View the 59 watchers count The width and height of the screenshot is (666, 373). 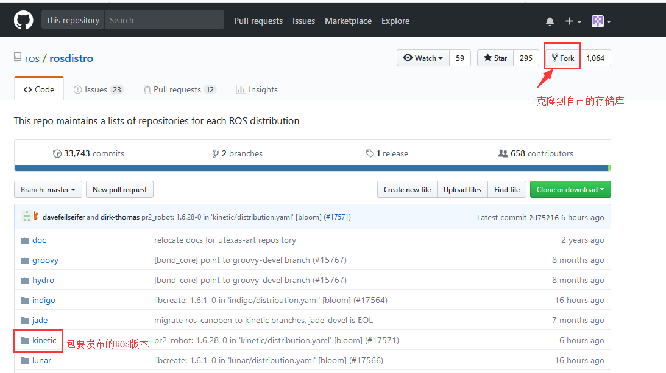pyautogui.click(x=460, y=58)
